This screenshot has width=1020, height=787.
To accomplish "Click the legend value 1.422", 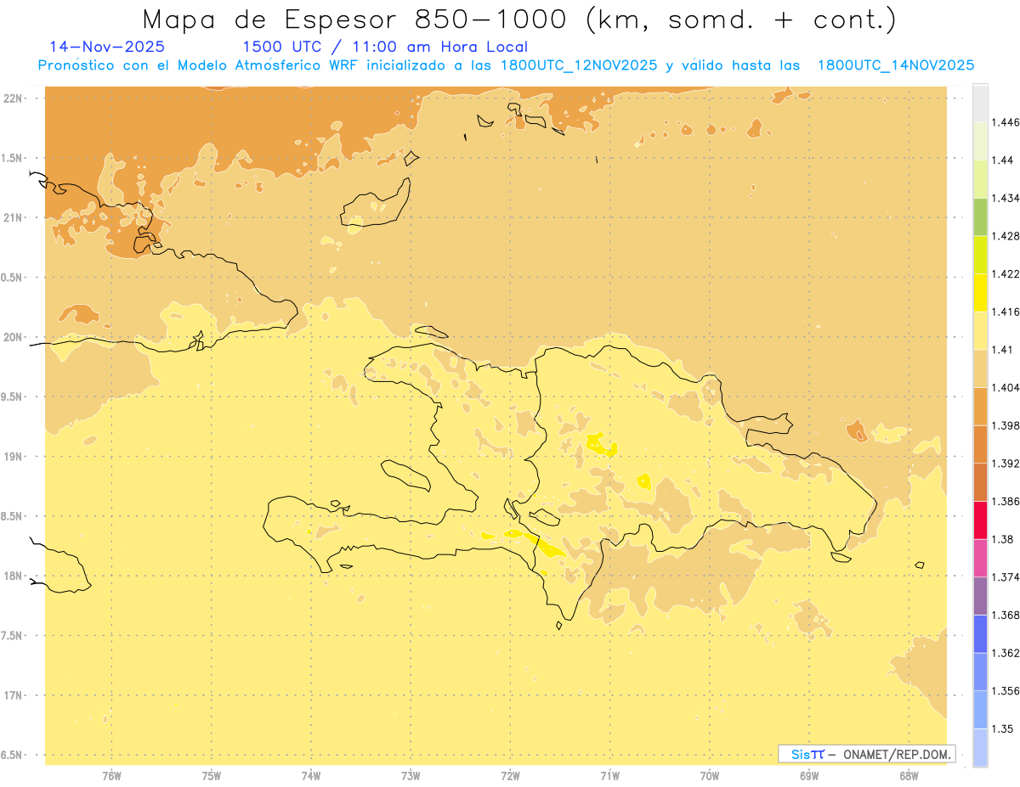I will pos(1006,274).
